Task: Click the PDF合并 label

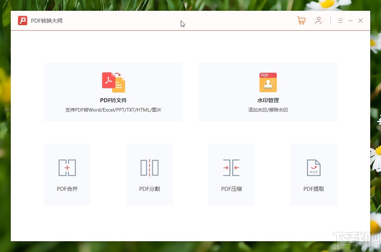Action: coord(67,188)
